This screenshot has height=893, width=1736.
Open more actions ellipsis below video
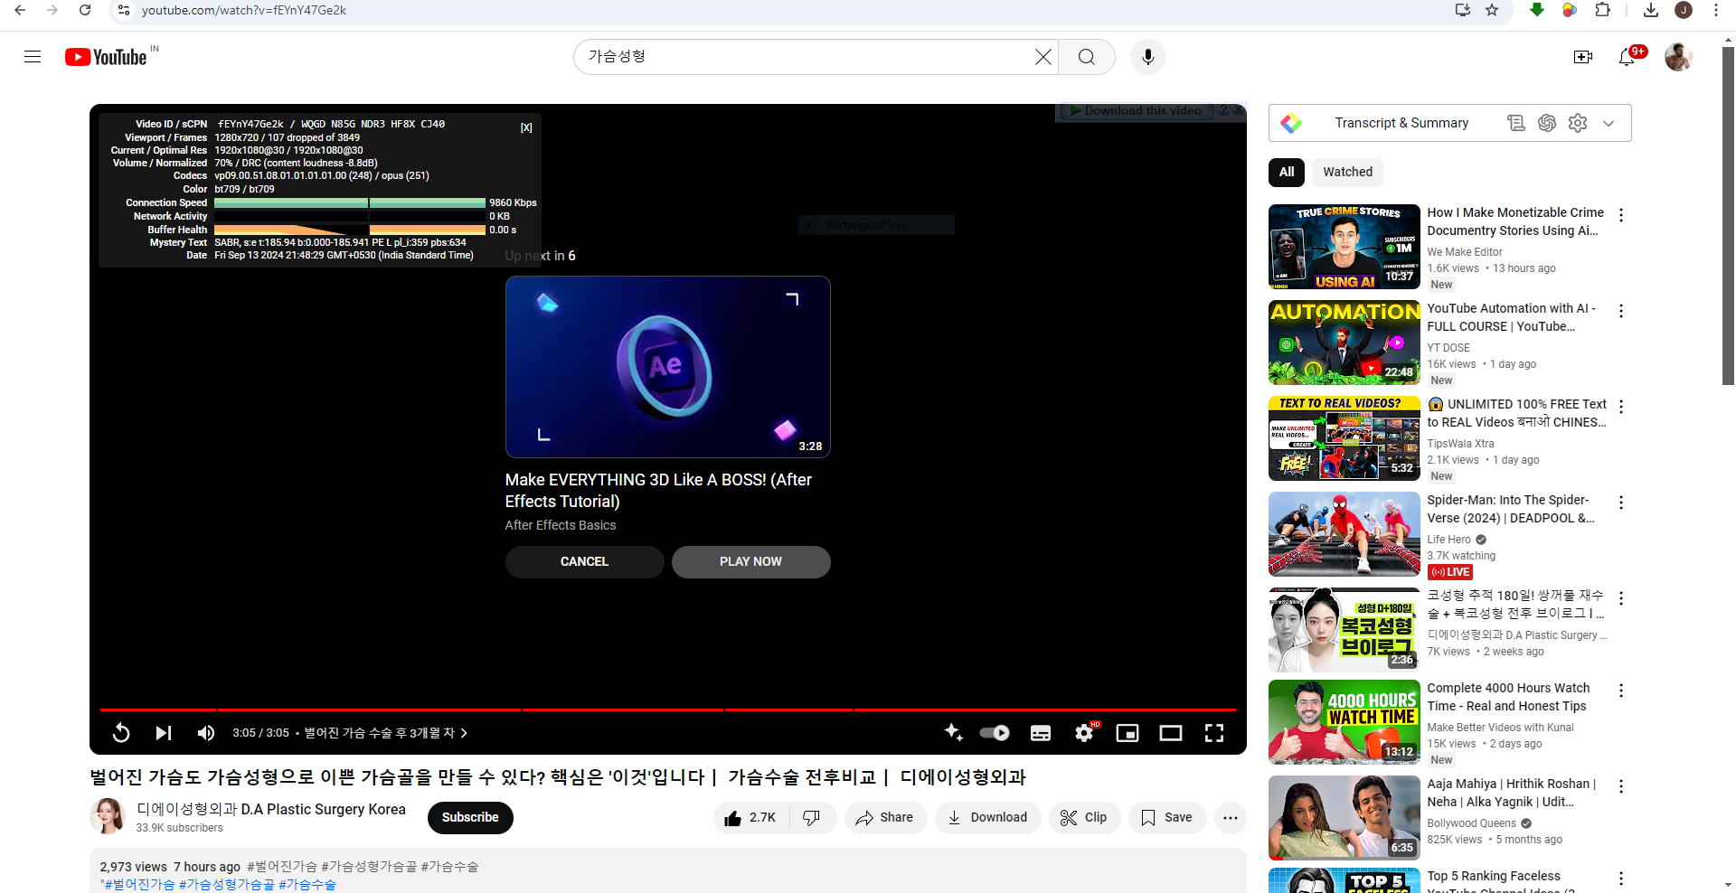pos(1231,818)
